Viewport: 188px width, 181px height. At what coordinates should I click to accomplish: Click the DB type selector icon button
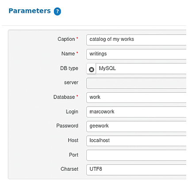pyautogui.click(x=91, y=69)
